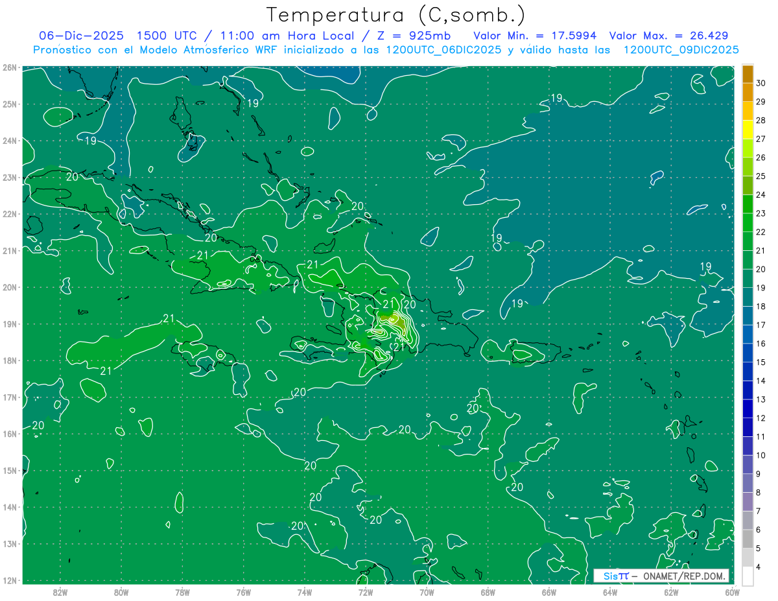The height and width of the screenshot is (601, 778).
Task: Click the '72W' longitude label
Action: tap(366, 592)
